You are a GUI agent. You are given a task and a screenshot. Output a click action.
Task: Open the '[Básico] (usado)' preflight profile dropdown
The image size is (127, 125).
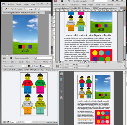(103, 62)
